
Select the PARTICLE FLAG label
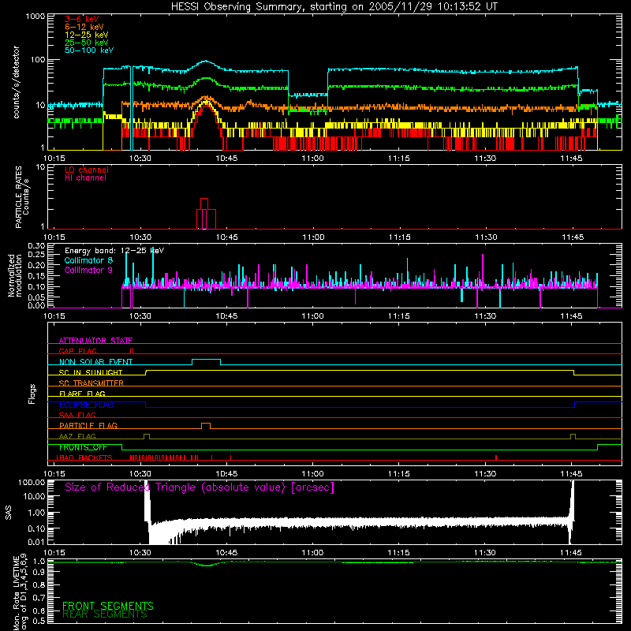[88, 425]
